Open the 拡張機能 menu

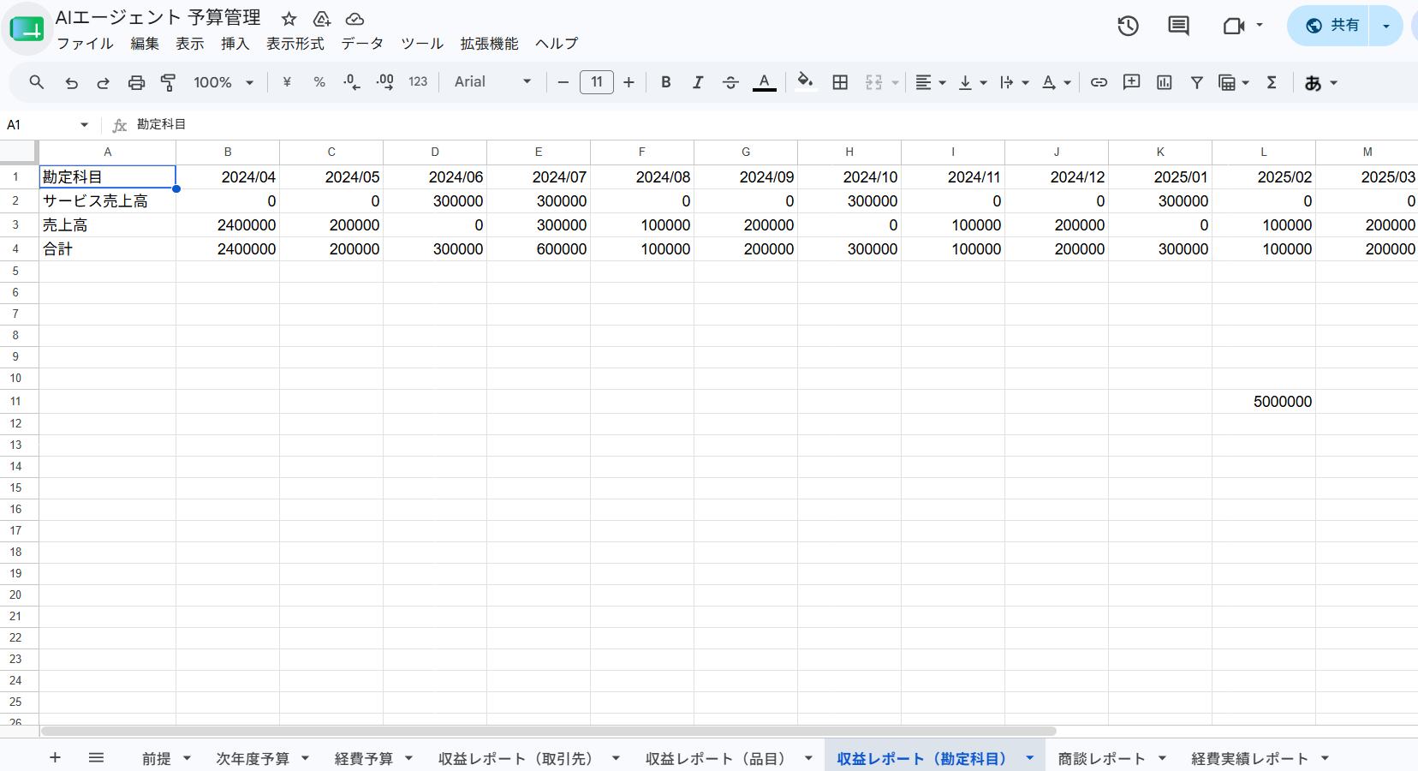click(489, 44)
